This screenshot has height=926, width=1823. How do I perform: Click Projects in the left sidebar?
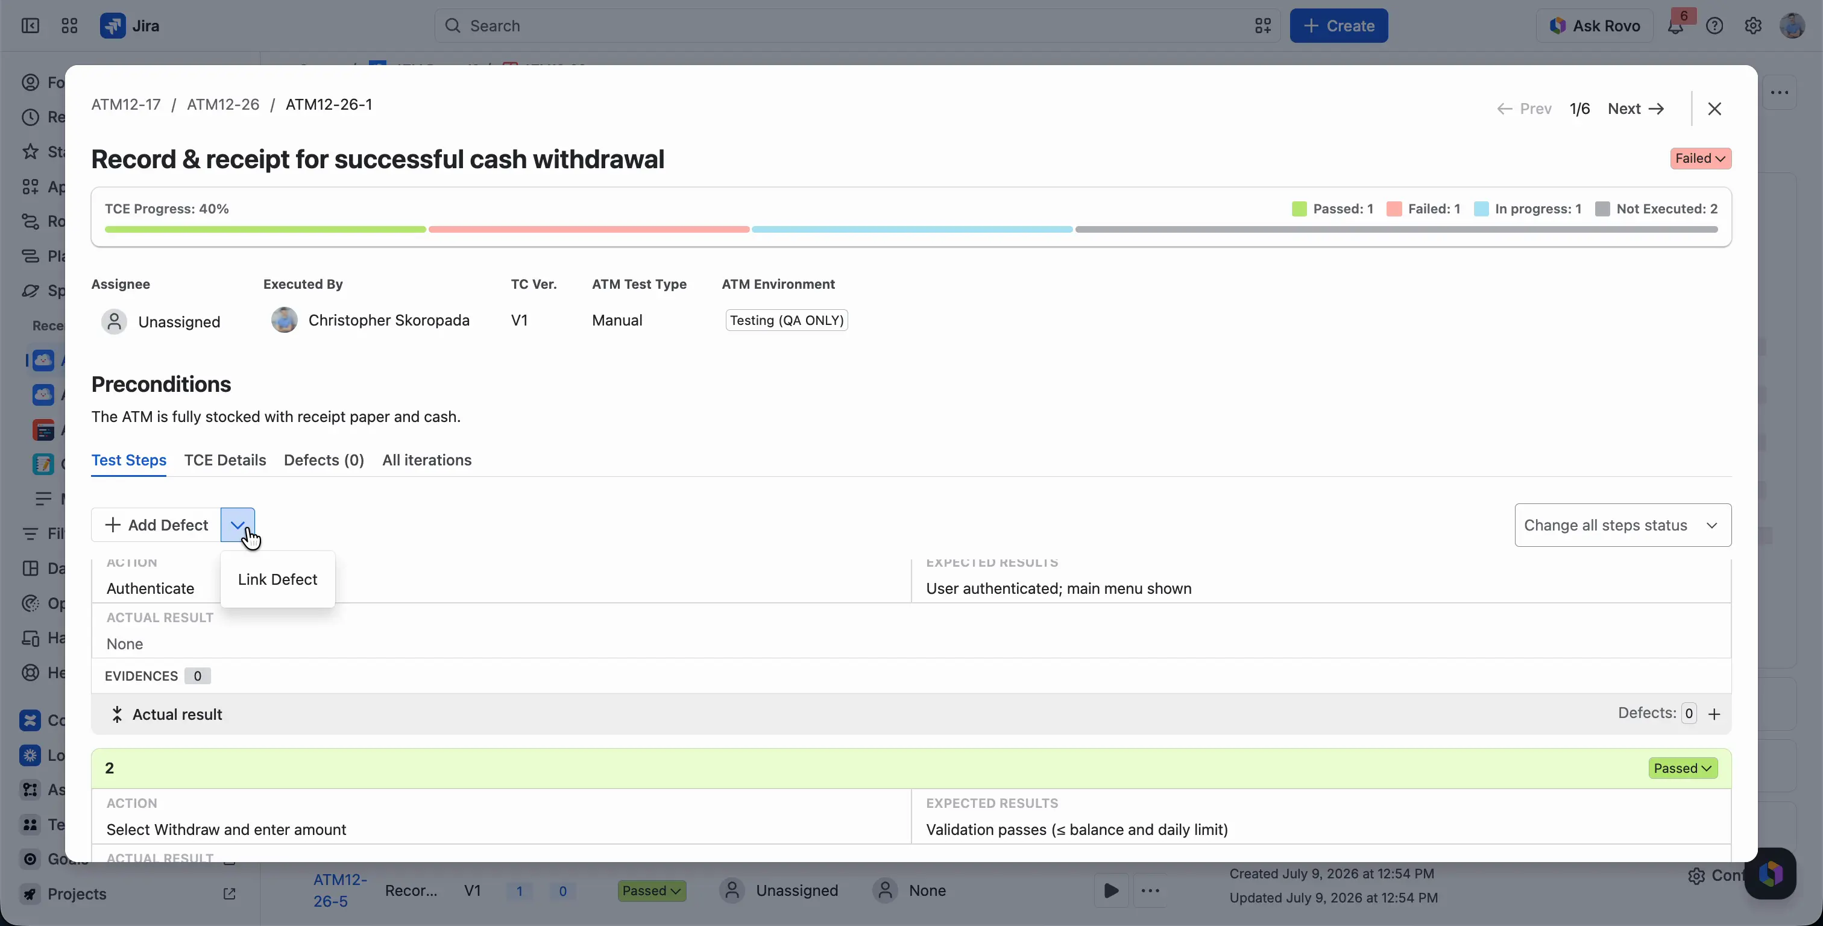77,894
